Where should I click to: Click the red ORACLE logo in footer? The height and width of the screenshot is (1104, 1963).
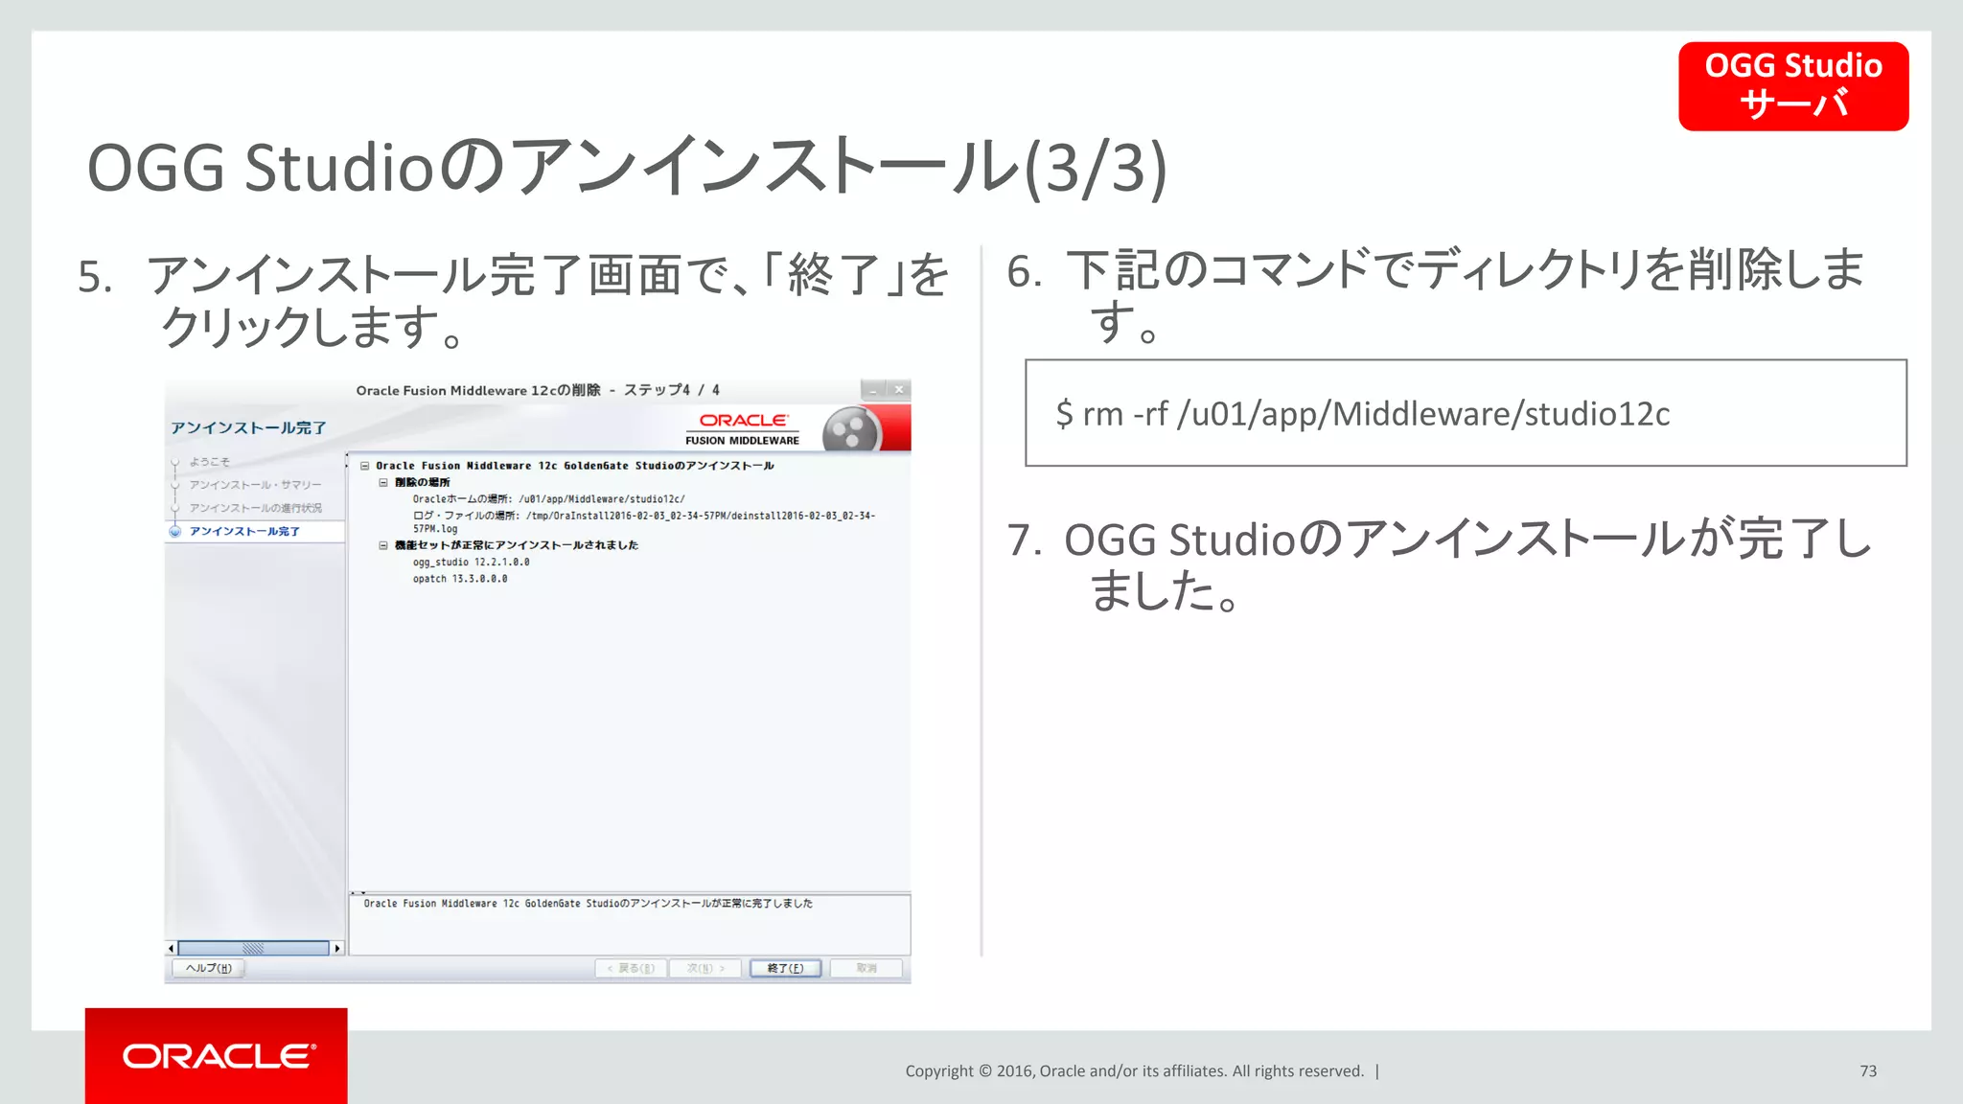pos(217,1056)
